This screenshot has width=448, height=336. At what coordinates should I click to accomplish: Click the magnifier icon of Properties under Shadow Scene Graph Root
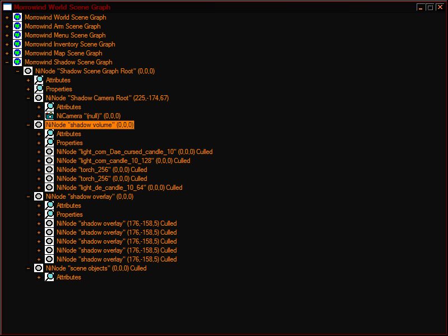point(39,89)
